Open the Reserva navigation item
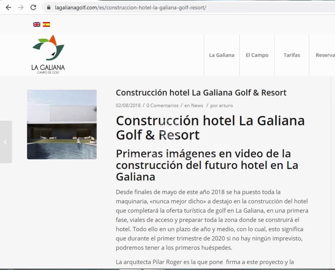The height and width of the screenshot is (270, 335). pyautogui.click(x=325, y=55)
